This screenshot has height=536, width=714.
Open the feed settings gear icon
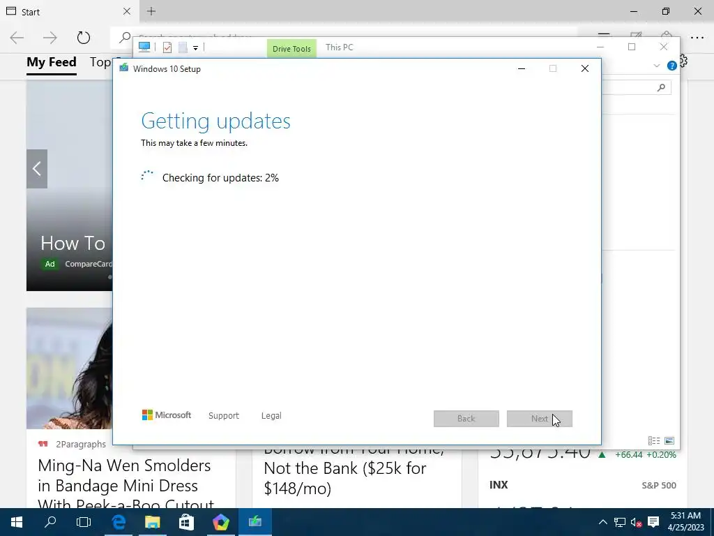[x=683, y=61]
